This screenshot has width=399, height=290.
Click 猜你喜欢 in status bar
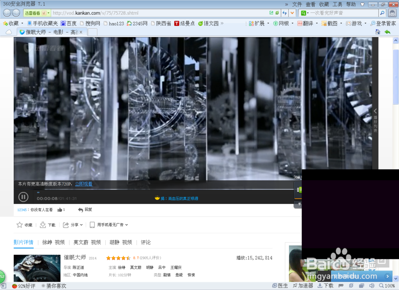click(54, 286)
